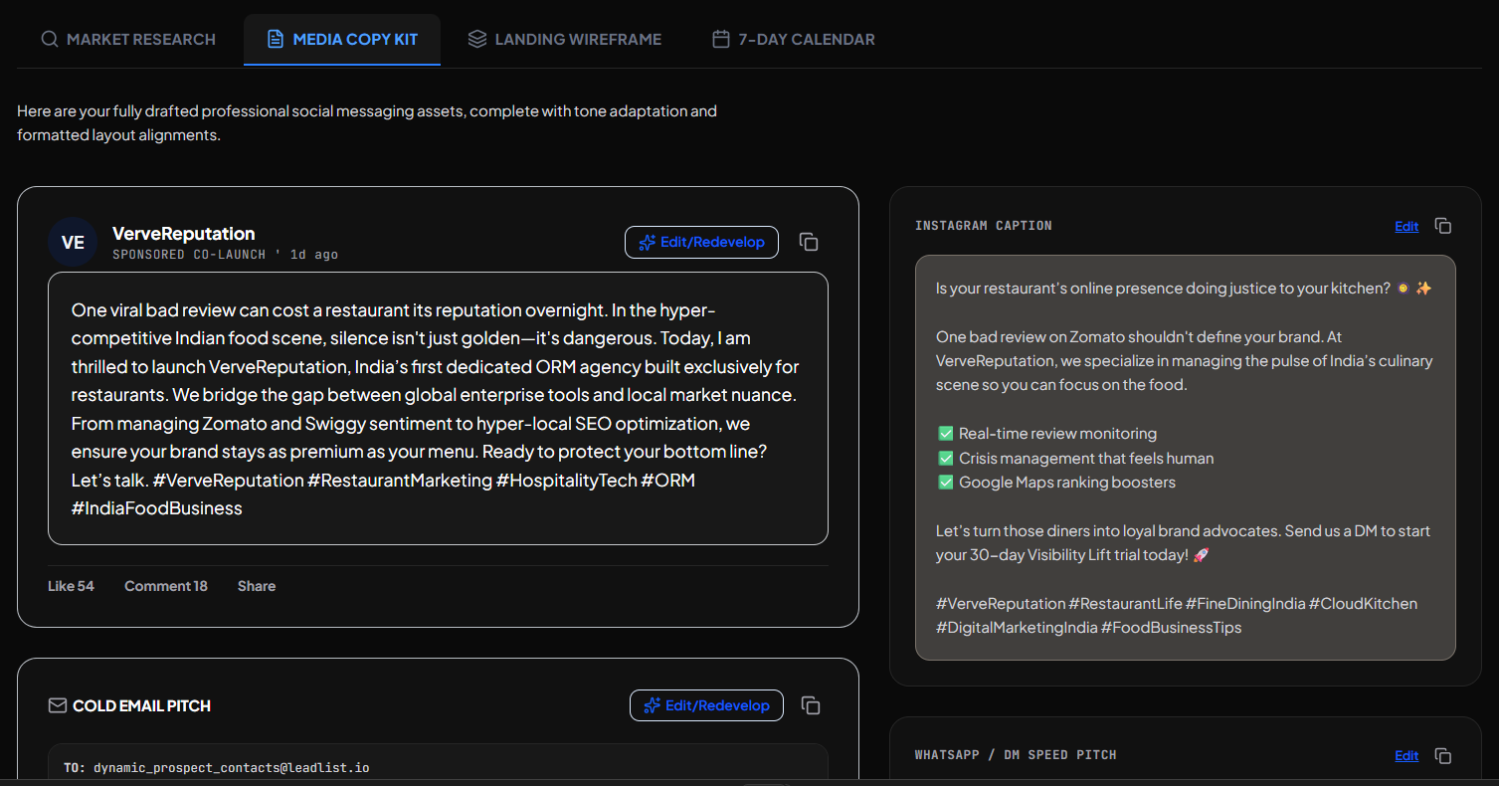Click the VerveReputation account name

pos(184,233)
